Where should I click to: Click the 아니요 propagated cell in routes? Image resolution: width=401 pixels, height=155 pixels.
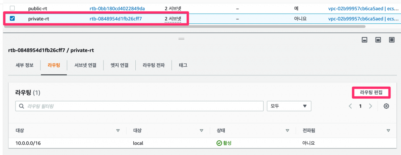pyautogui.click(x=308, y=143)
